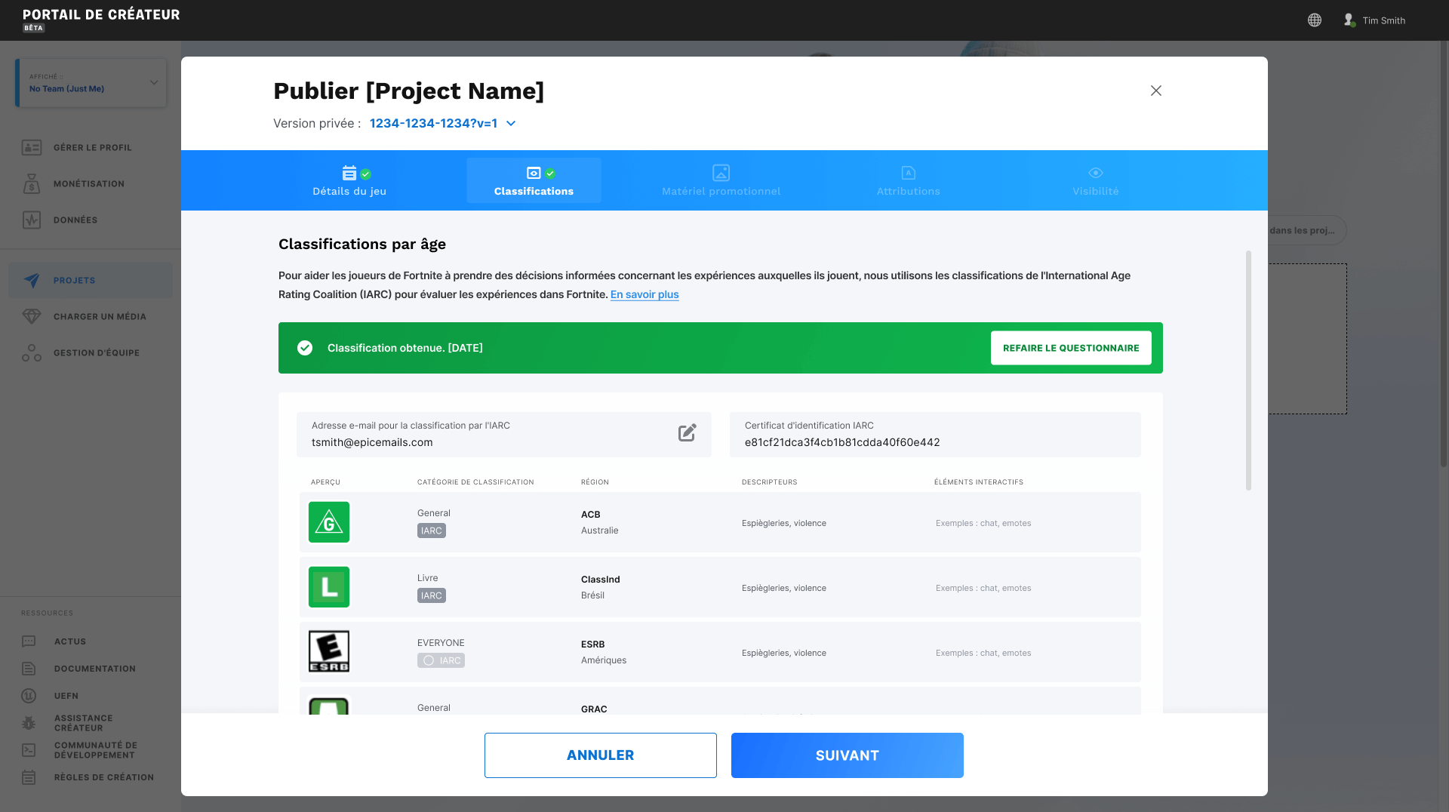Click the ESRB Everyone rating icon
This screenshot has width=1449, height=812.
coord(329,651)
